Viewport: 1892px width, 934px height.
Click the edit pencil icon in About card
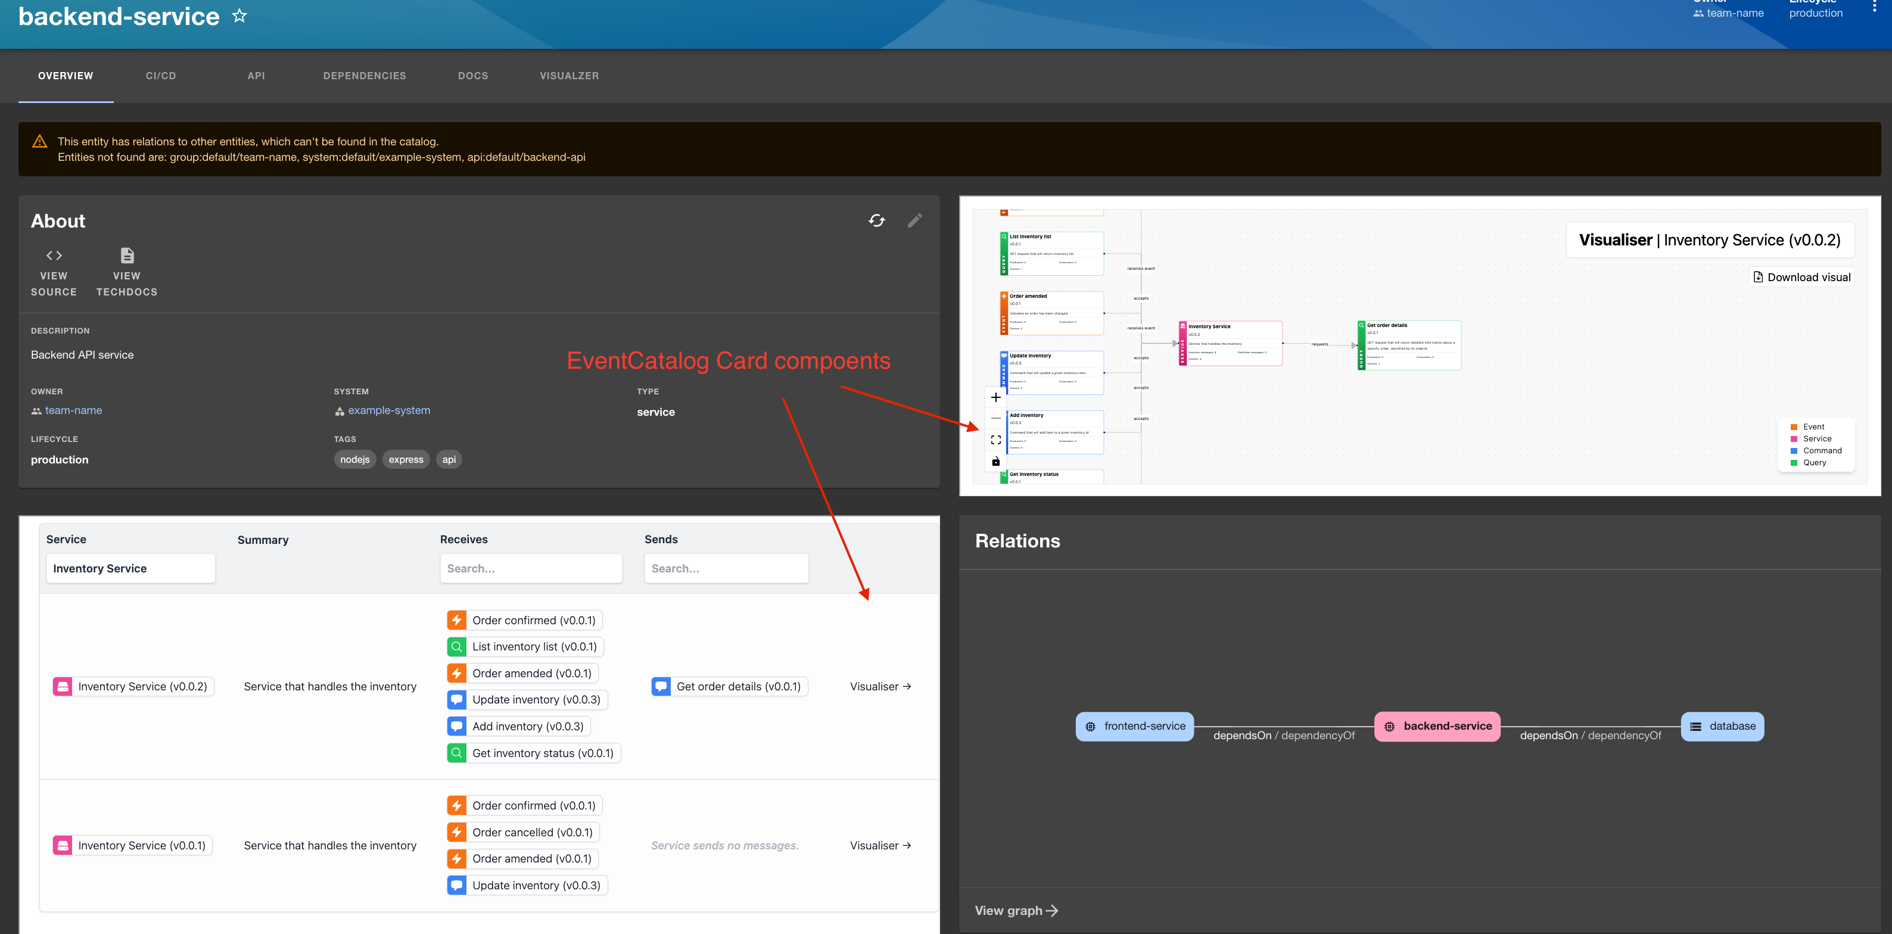click(x=915, y=220)
